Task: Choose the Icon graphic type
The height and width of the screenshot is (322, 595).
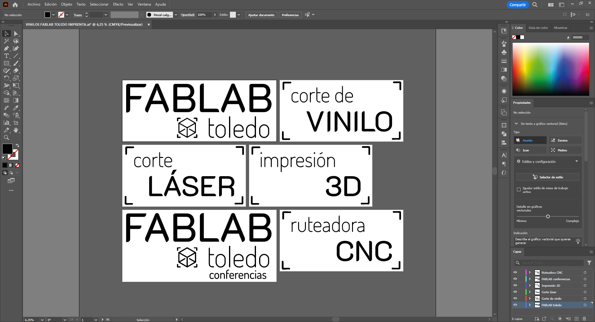Action: pos(530,150)
